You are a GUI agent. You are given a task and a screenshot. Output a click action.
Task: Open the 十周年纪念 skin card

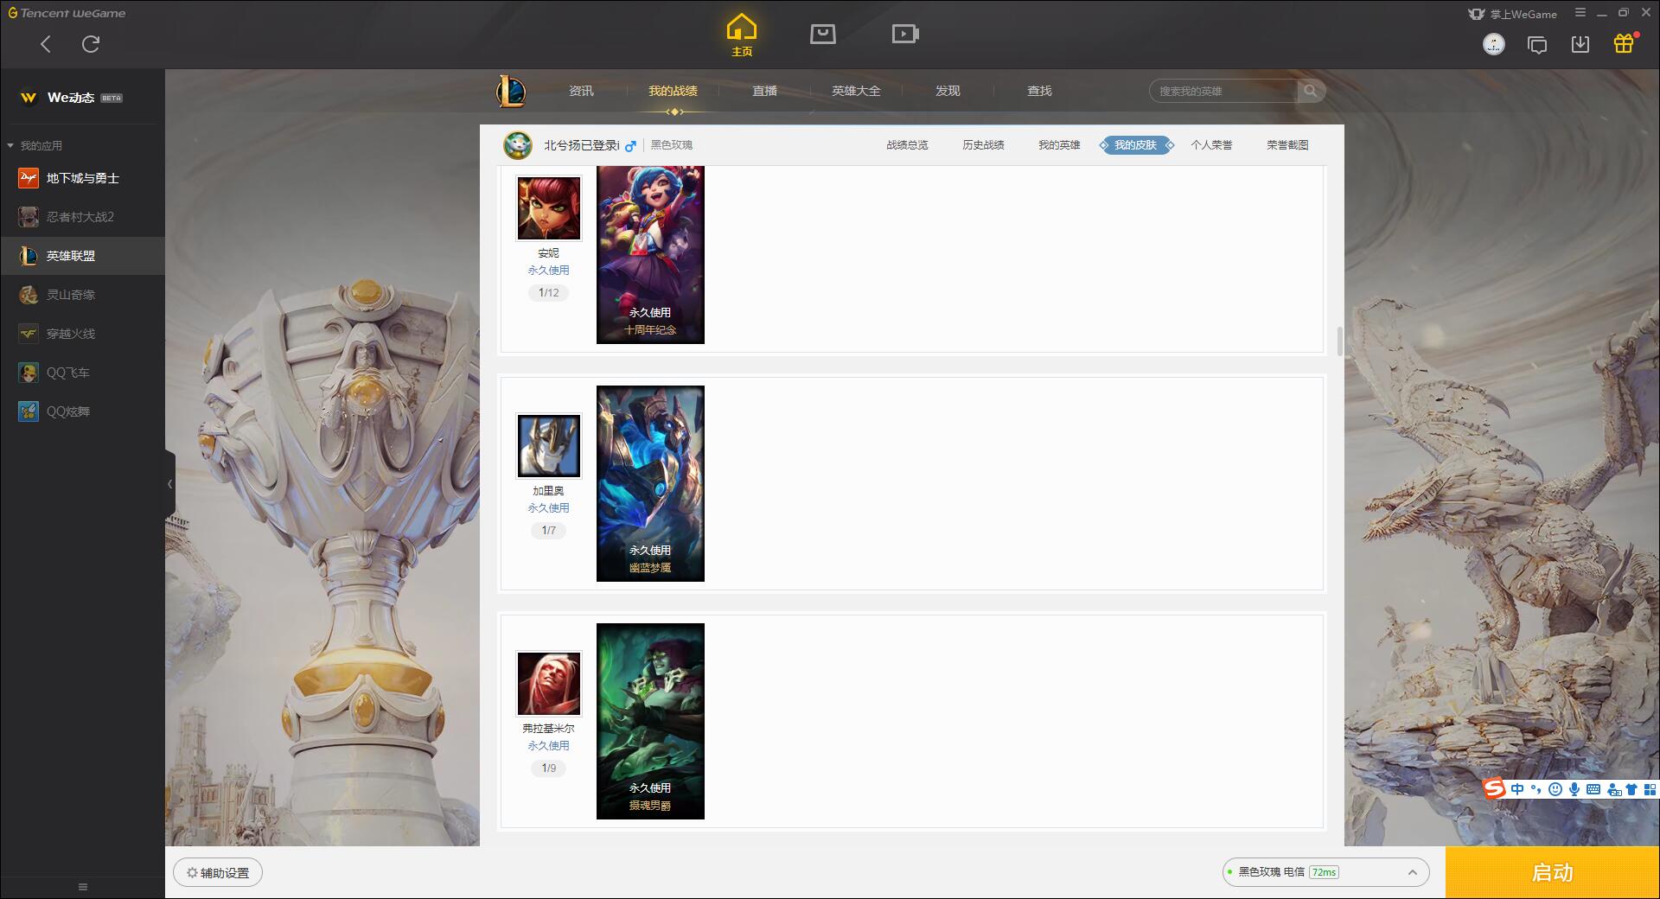(650, 255)
